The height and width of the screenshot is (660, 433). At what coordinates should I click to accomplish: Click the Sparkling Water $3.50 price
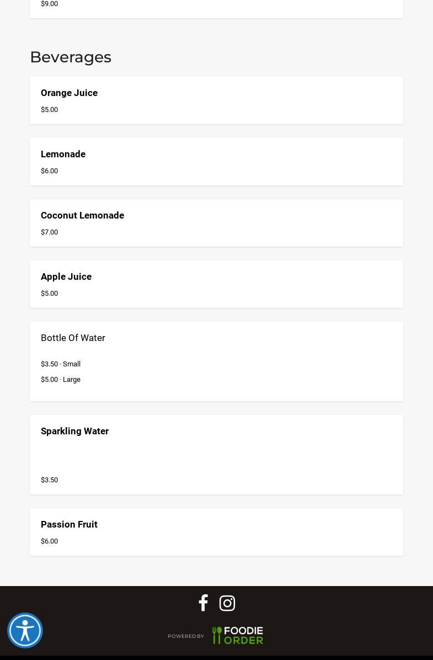(49, 480)
